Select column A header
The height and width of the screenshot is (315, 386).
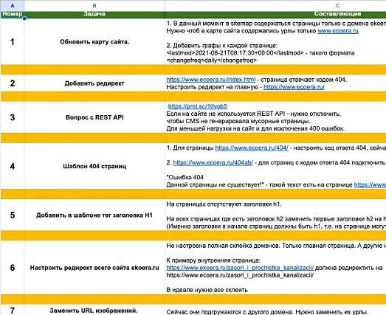pyautogui.click(x=13, y=5)
